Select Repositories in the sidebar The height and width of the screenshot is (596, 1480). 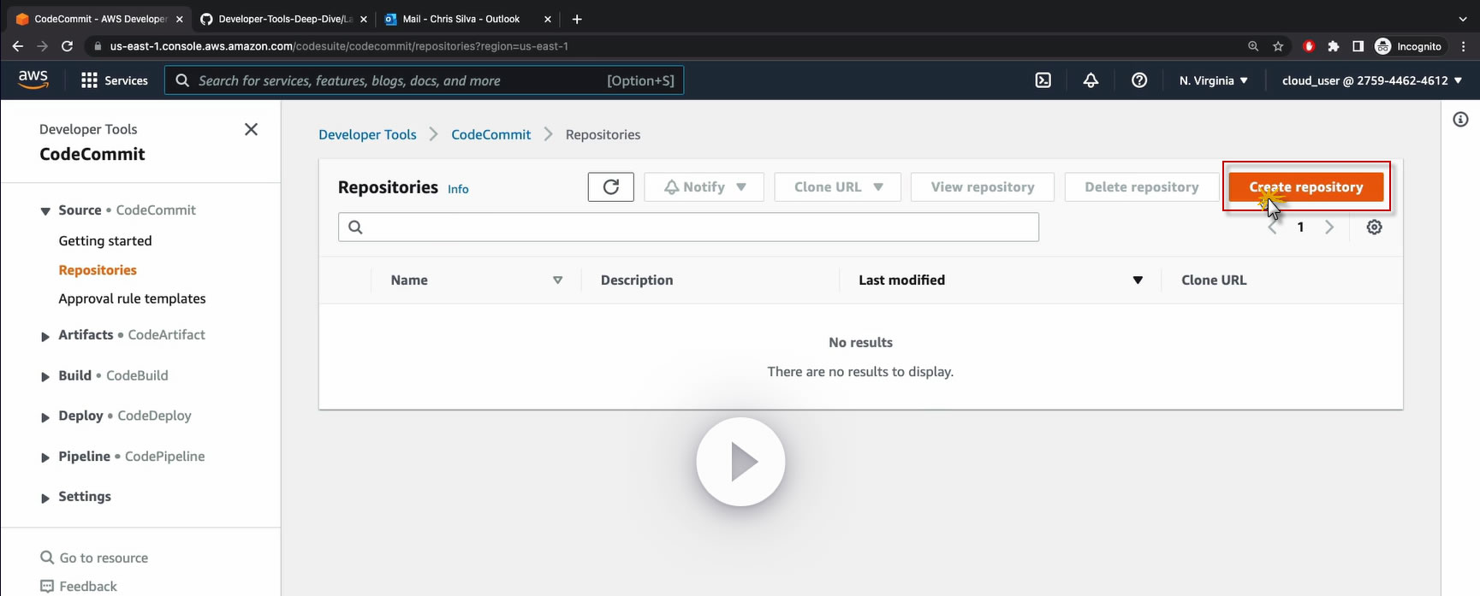pyautogui.click(x=98, y=270)
